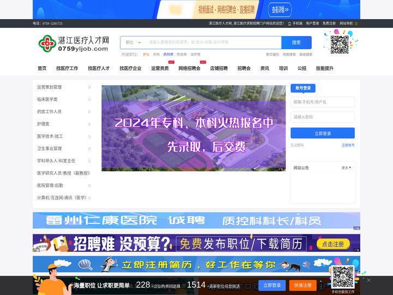Viewport: 393px width, 295px height.
Task: Click the QR code in the bottom banner
Action: point(343,276)
